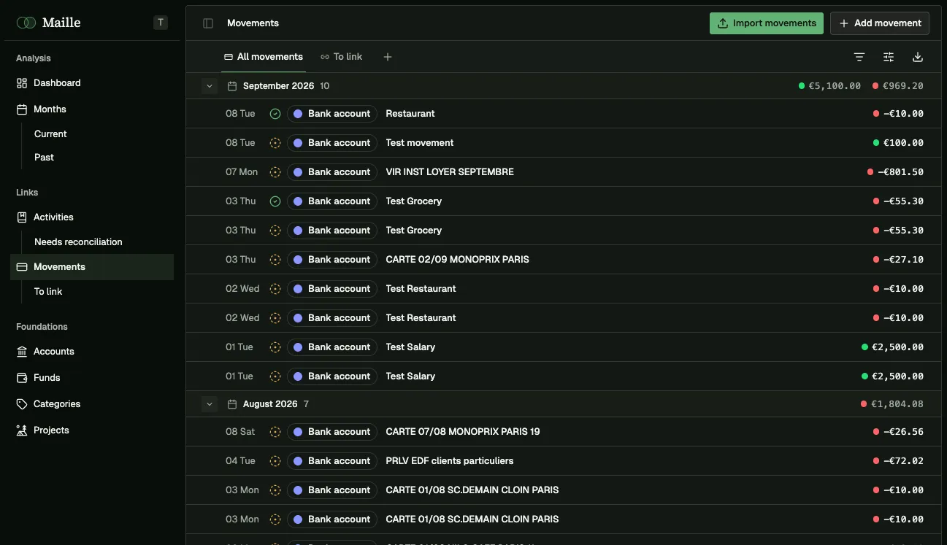Open Needs reconciliation in the sidebar
This screenshot has width=947, height=545.
(78, 242)
